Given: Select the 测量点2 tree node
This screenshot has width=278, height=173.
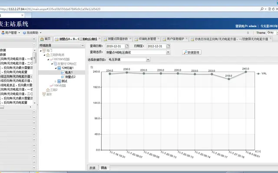Looking at the screenshot, I should (70, 77).
